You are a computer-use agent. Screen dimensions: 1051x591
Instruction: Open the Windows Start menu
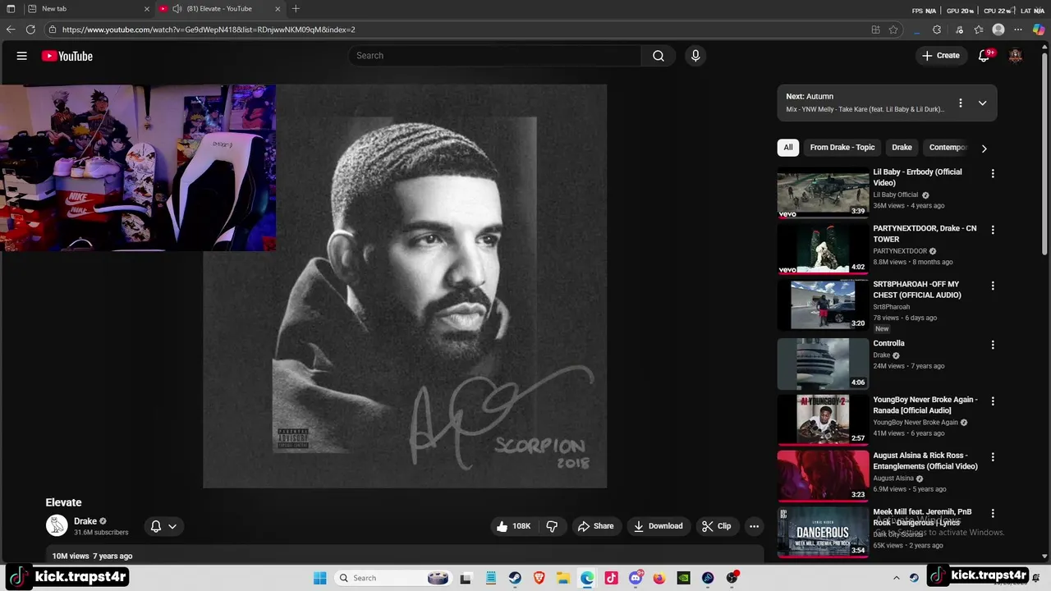[319, 578]
